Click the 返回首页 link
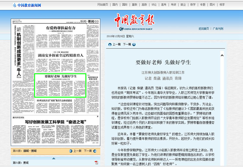Viewport: 243px width, 167px height. pos(204,29)
